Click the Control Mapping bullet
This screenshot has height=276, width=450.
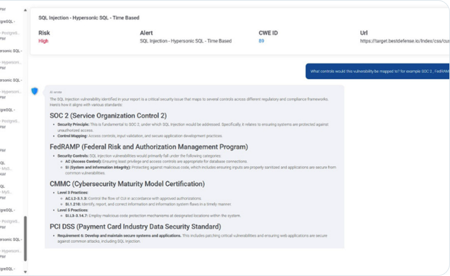coord(140,136)
